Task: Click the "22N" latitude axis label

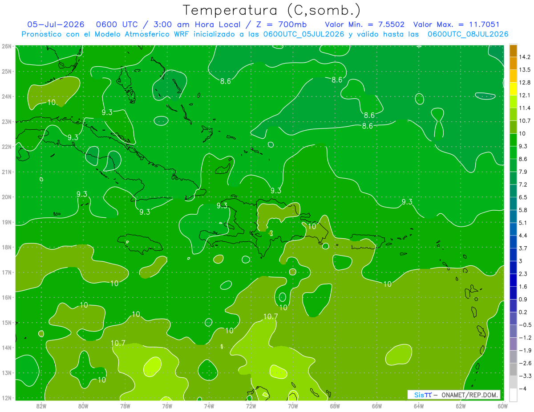Action: (6, 146)
